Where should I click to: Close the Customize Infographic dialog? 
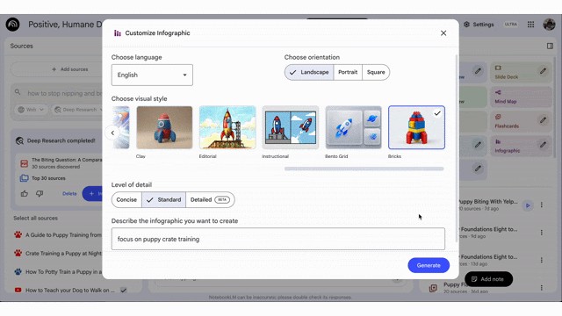pos(443,33)
